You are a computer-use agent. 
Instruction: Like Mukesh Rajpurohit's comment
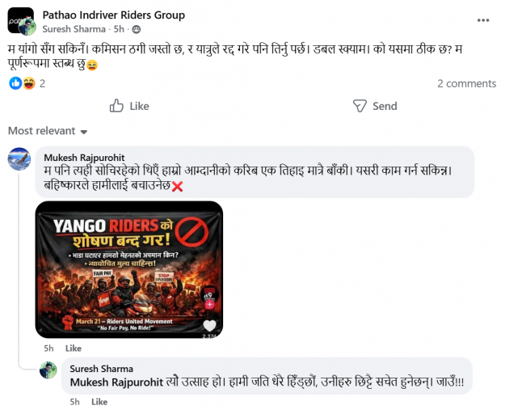tap(74, 349)
